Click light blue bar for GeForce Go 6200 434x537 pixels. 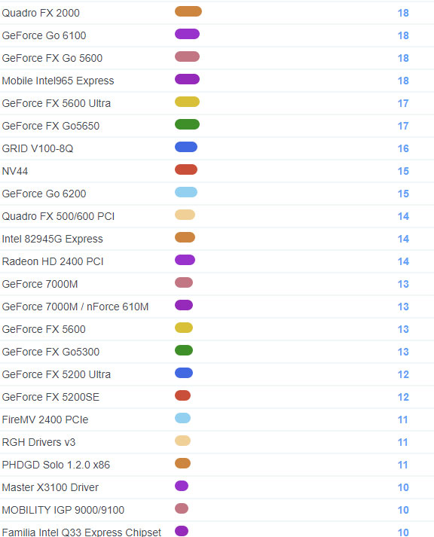(x=186, y=192)
